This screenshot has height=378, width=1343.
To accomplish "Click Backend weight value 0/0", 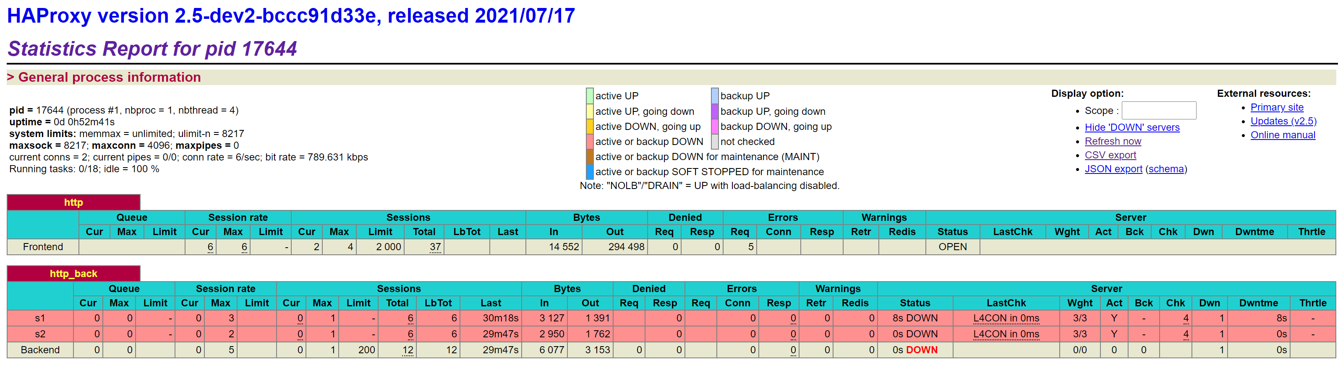I will tap(1080, 350).
